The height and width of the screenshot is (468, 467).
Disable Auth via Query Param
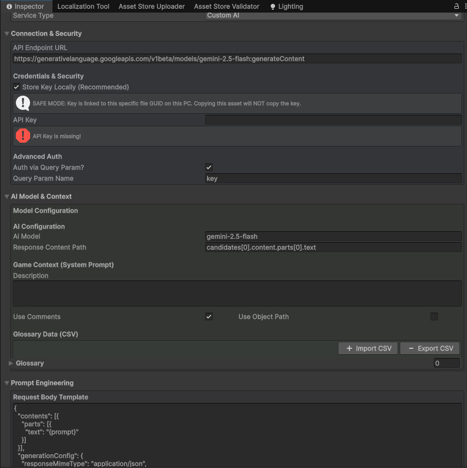coord(208,167)
